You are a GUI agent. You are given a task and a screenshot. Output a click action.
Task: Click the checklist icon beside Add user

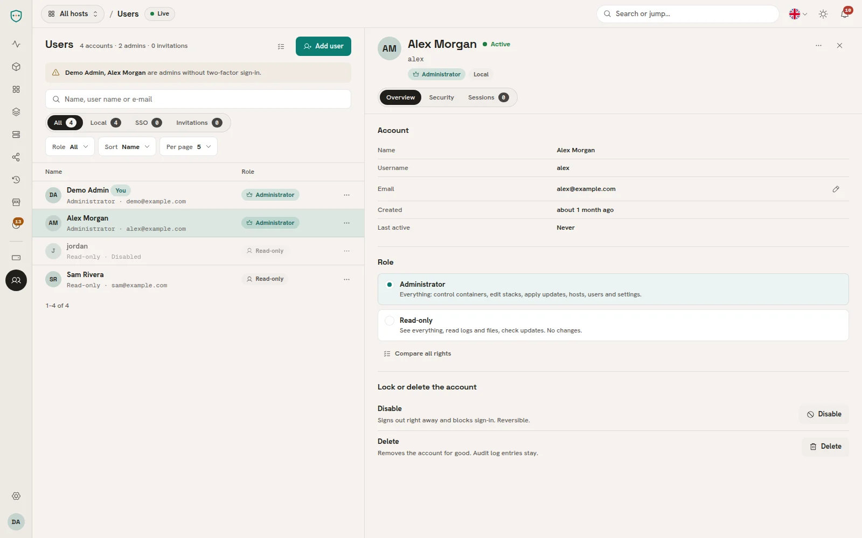(x=281, y=46)
